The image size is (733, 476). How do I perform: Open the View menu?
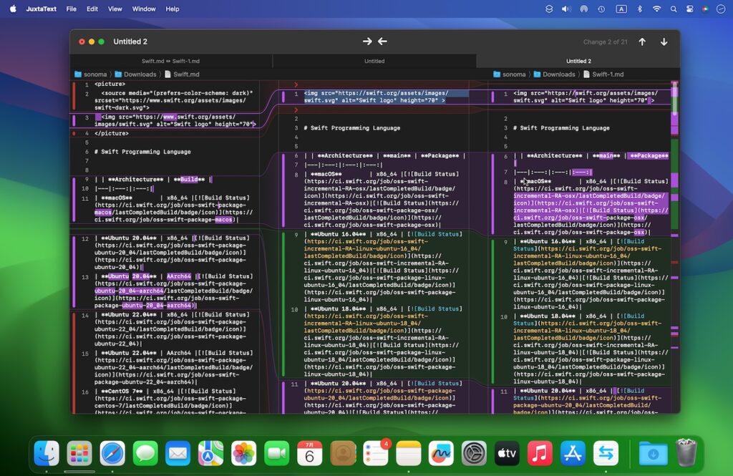tap(115, 9)
